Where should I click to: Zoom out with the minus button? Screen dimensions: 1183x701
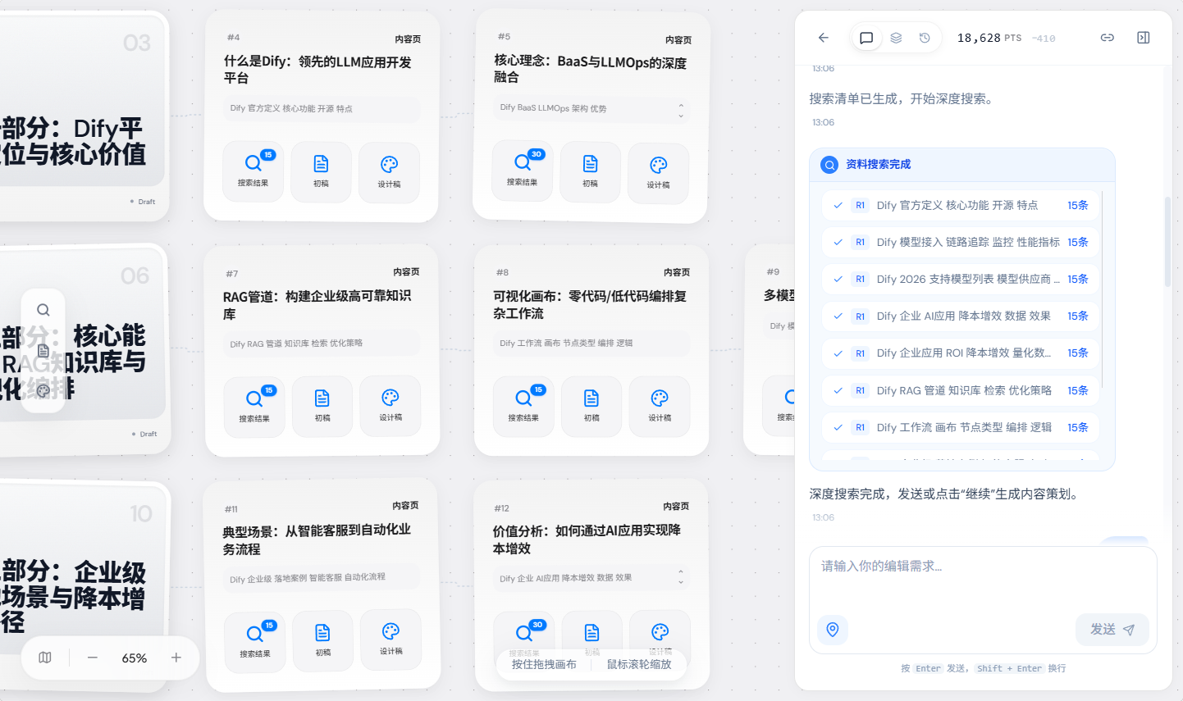93,658
